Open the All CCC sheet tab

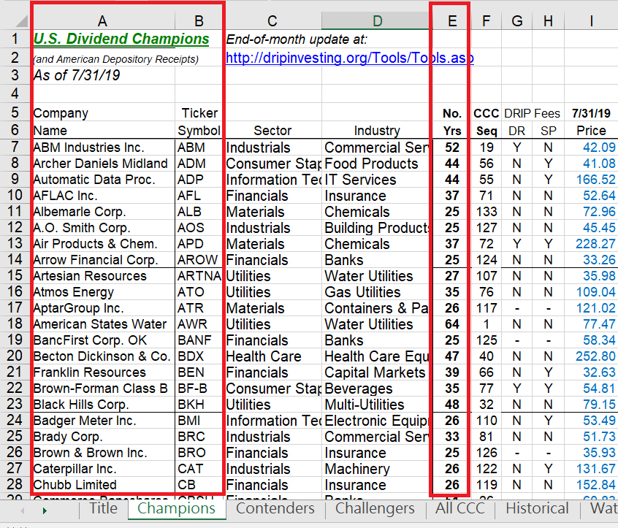click(460, 508)
